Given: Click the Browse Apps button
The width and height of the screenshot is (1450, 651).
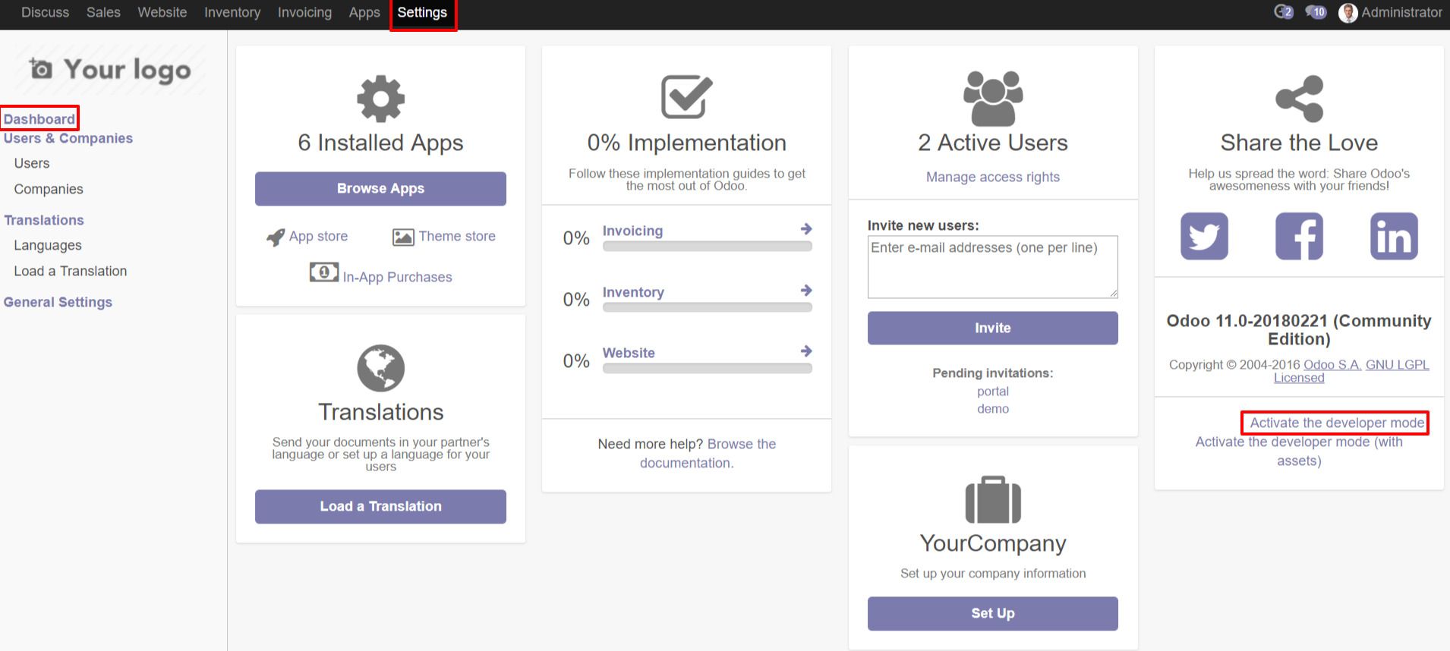Looking at the screenshot, I should [x=380, y=189].
